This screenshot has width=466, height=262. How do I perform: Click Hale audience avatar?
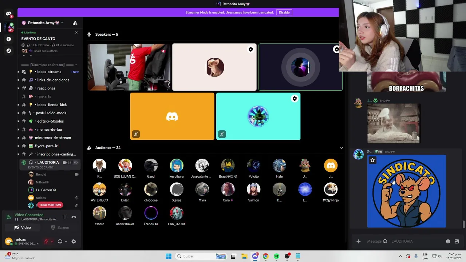pyautogui.click(x=279, y=166)
